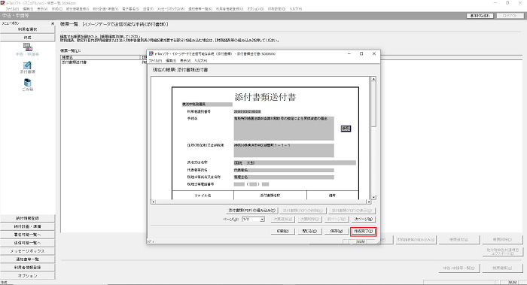This screenshot has height=285, width=527.
Task: Open メッセージボックス menu in the main menu bar
Action: pyautogui.click(x=171, y=9)
